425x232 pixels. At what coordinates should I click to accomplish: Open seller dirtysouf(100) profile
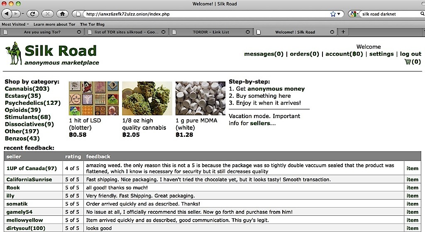[26, 228]
